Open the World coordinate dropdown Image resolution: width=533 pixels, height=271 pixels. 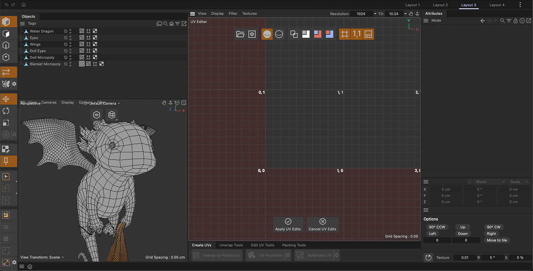[491, 182]
